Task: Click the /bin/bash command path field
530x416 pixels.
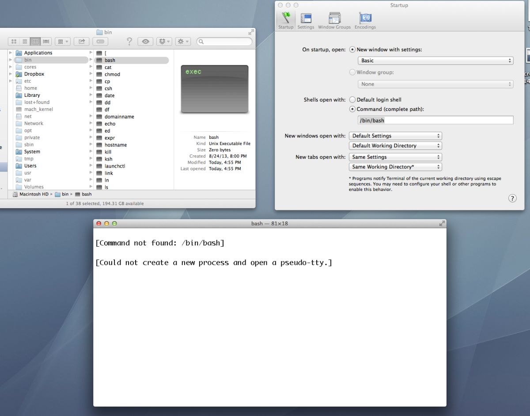Action: click(x=435, y=120)
